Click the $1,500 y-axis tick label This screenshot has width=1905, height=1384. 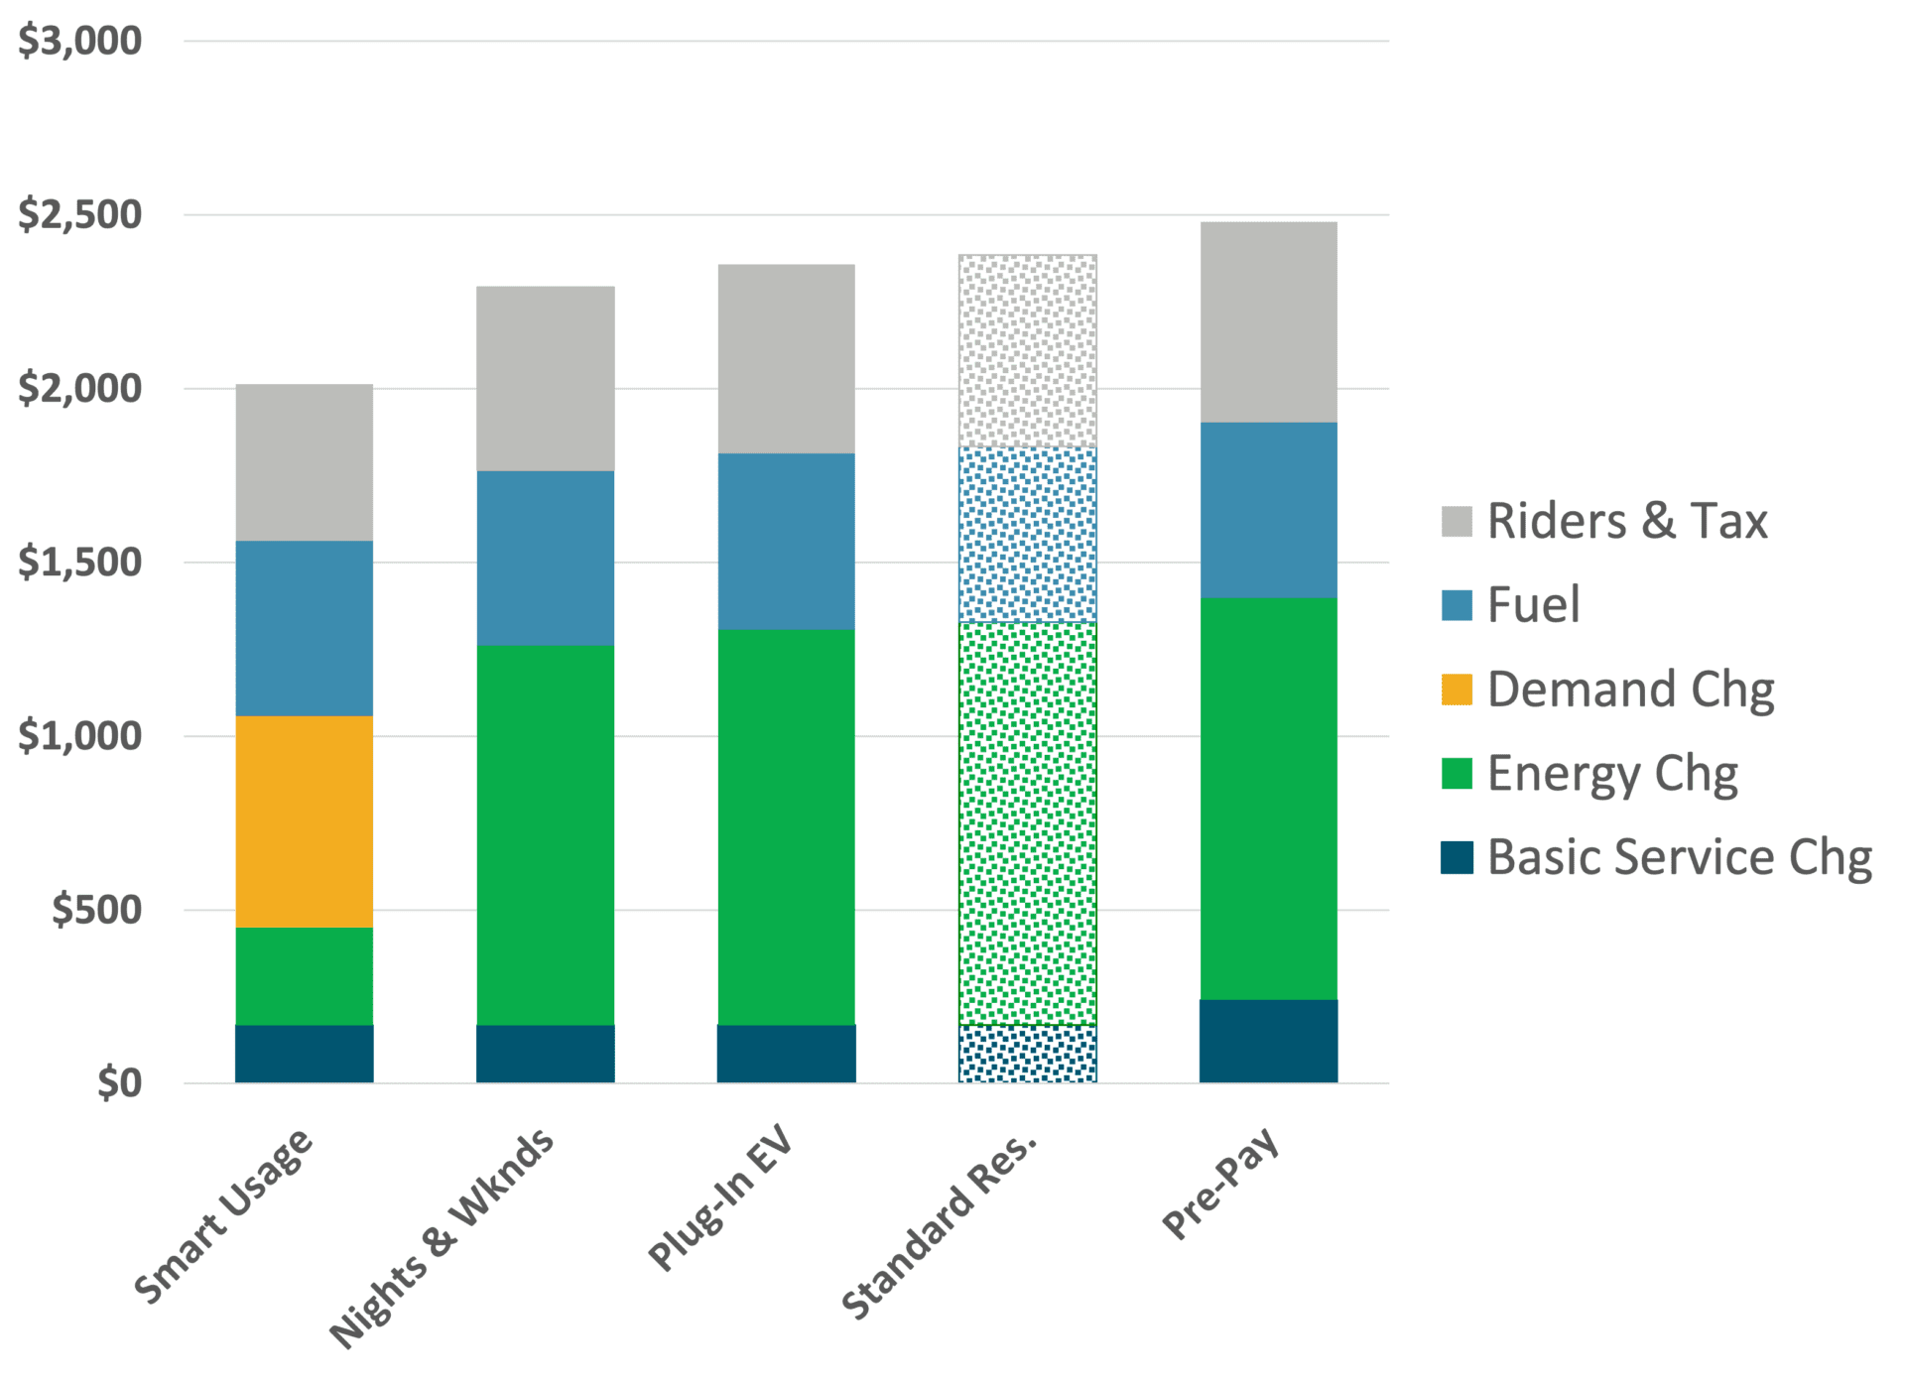point(79,563)
